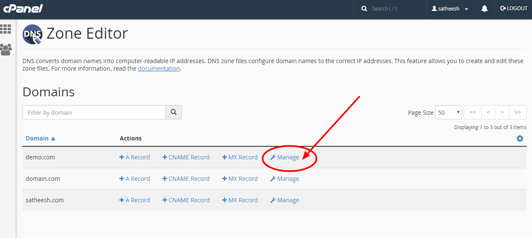Go to previous page button
The image size is (532, 238).
click(x=488, y=112)
